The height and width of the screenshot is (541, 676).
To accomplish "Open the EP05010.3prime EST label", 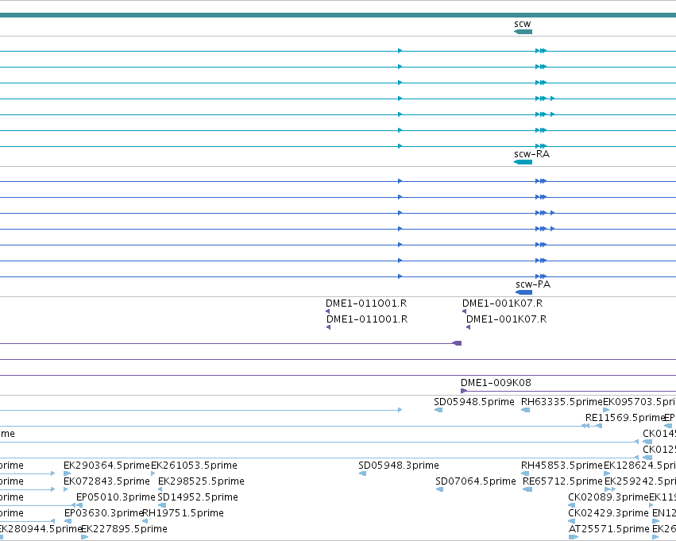I will pyautogui.click(x=115, y=497).
